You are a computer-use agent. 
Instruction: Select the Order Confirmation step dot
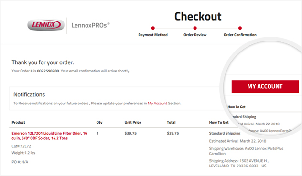240,28
